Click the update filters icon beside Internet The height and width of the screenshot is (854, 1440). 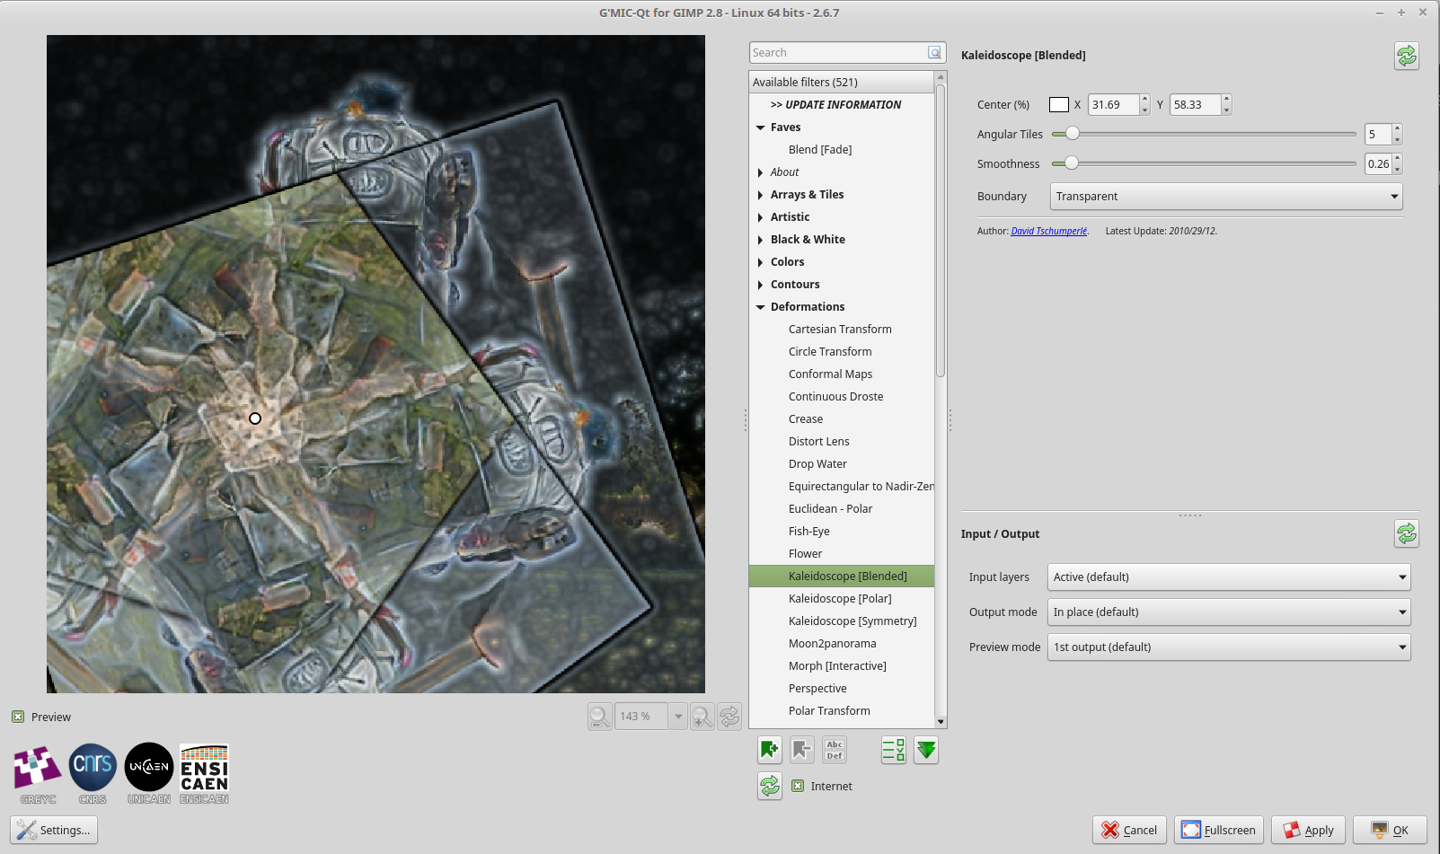click(770, 786)
